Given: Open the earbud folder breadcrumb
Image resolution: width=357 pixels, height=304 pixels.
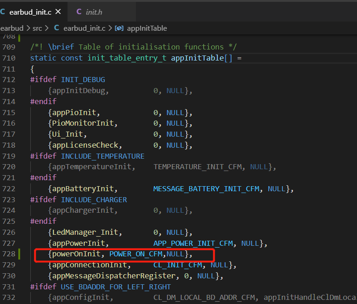Looking at the screenshot, I should pos(12,28).
